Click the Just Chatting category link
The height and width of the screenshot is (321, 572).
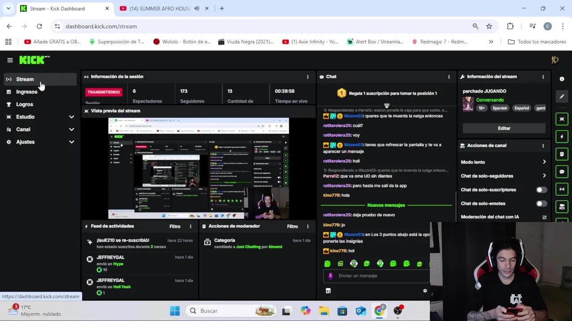[x=248, y=247]
